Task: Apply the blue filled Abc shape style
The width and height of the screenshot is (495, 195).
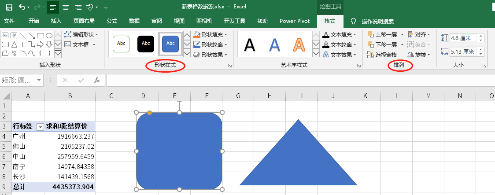Action: tap(170, 44)
